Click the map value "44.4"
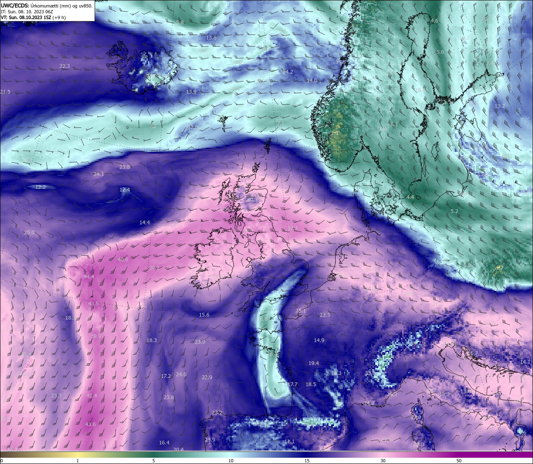The width and height of the screenshot is (533, 464). [89, 277]
